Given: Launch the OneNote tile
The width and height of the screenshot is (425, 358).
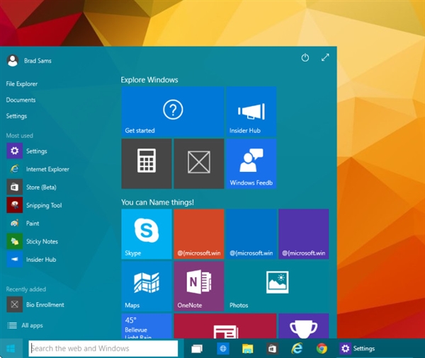Looking at the screenshot, I should point(198,287).
